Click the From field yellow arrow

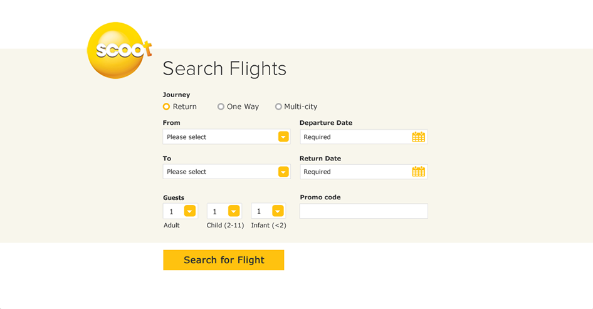click(x=283, y=137)
